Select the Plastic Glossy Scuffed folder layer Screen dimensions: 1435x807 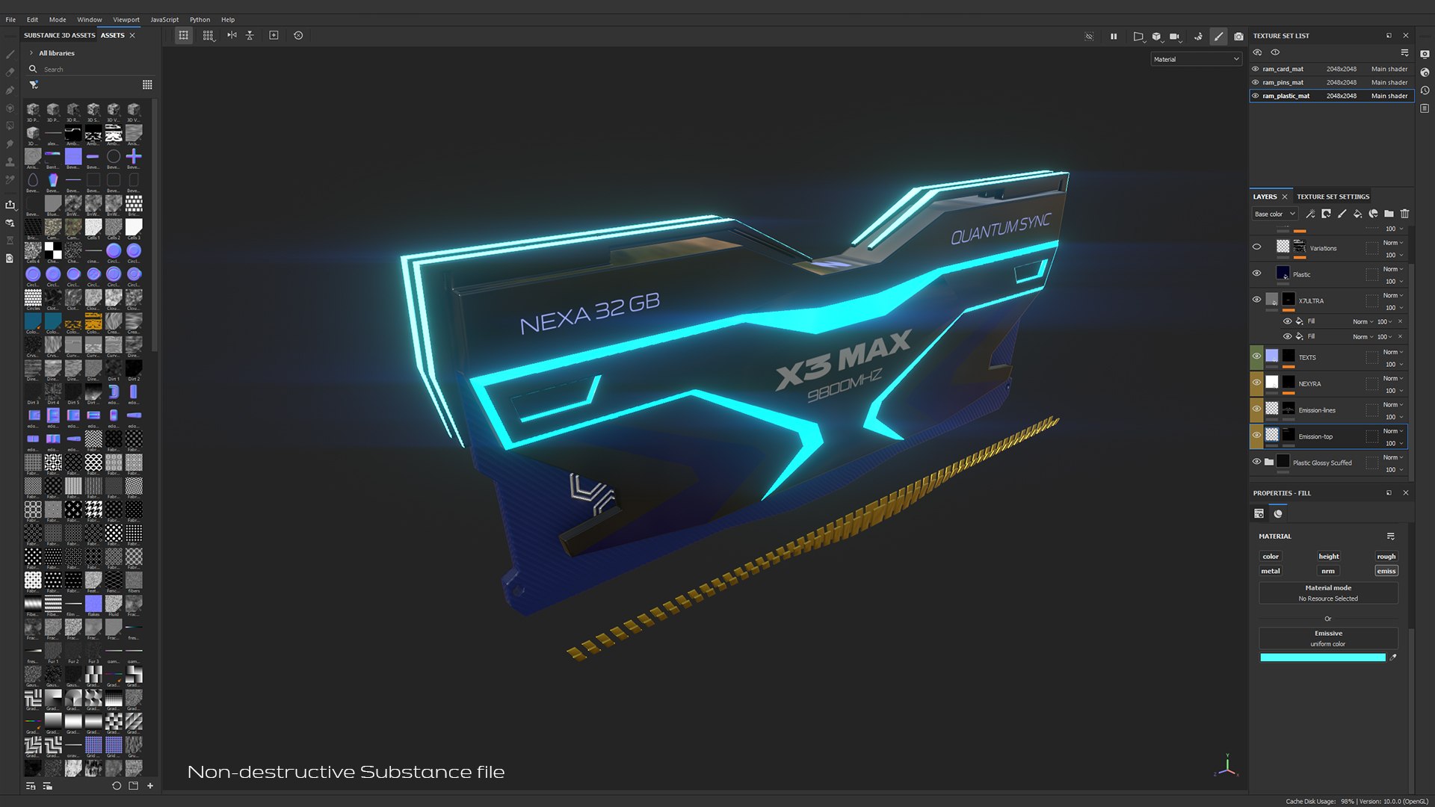1328,463
